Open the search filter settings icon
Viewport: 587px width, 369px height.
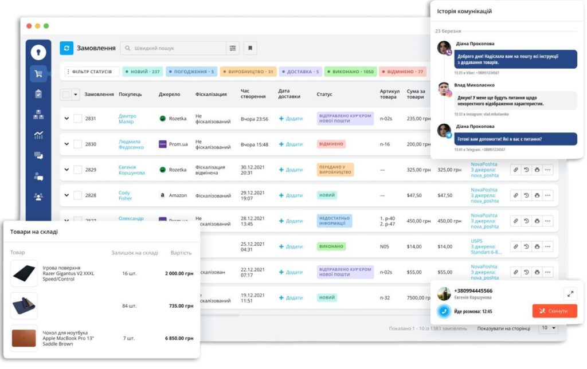(x=233, y=48)
